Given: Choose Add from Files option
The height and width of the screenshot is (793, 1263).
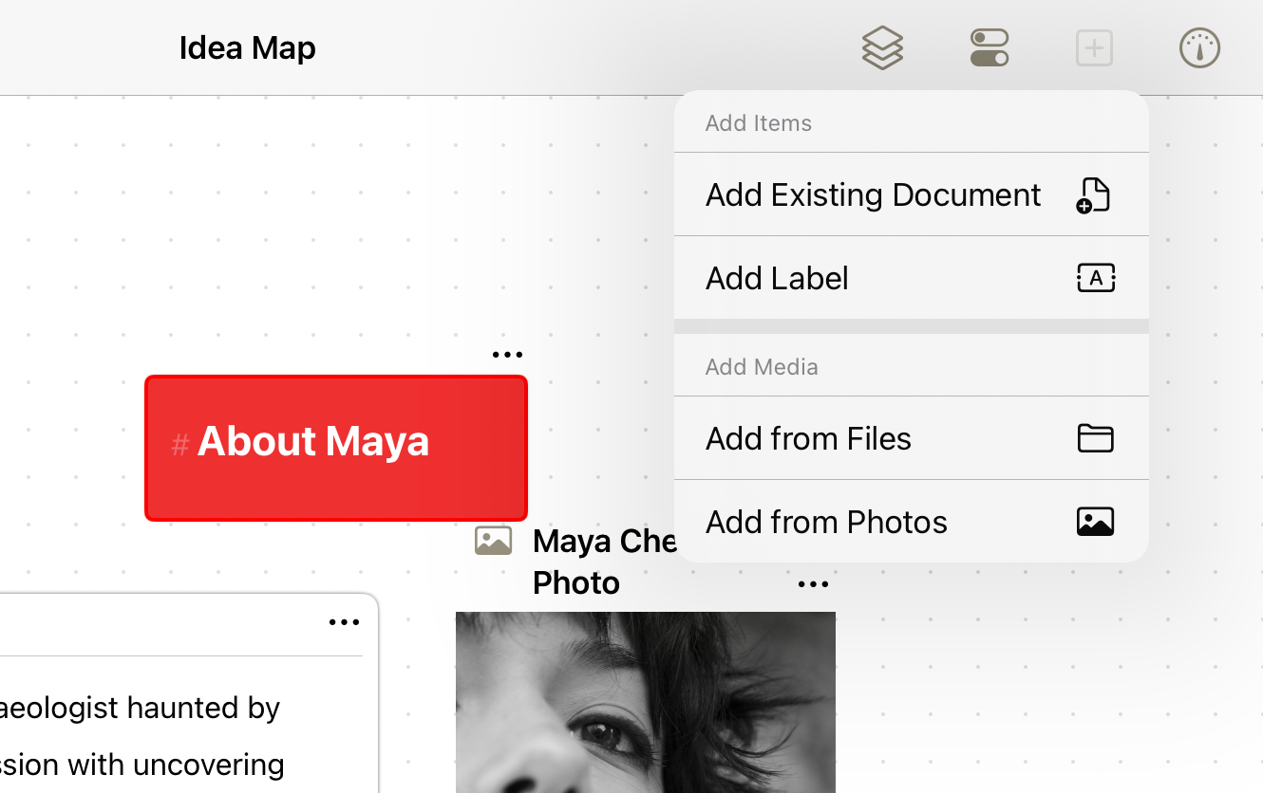Looking at the screenshot, I should (808, 438).
